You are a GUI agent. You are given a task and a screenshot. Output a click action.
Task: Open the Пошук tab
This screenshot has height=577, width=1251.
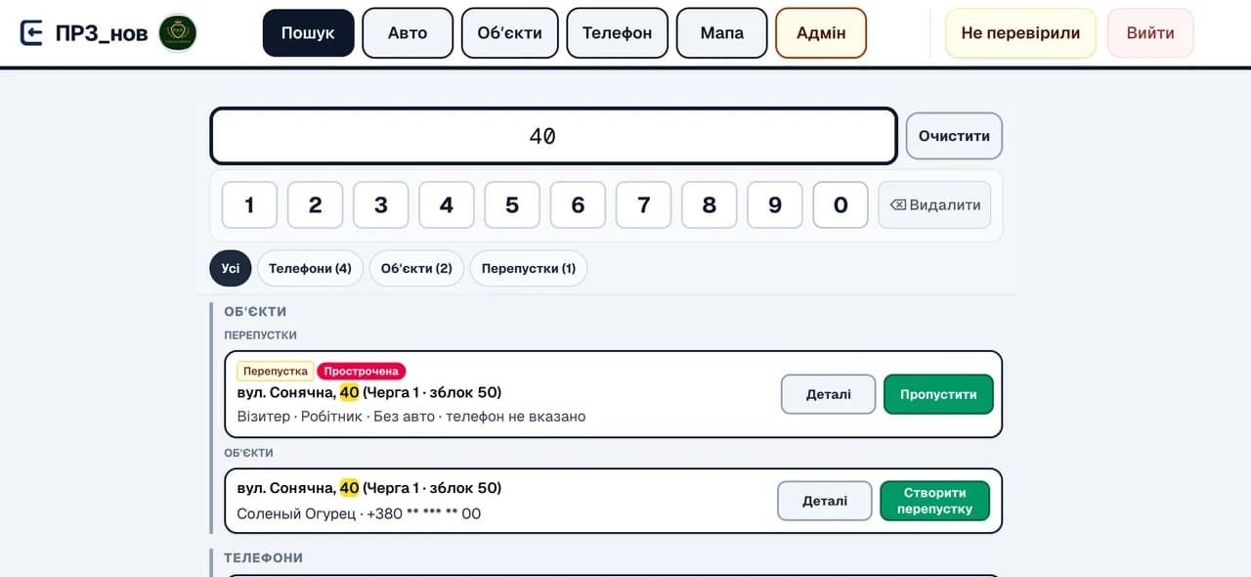tap(308, 32)
